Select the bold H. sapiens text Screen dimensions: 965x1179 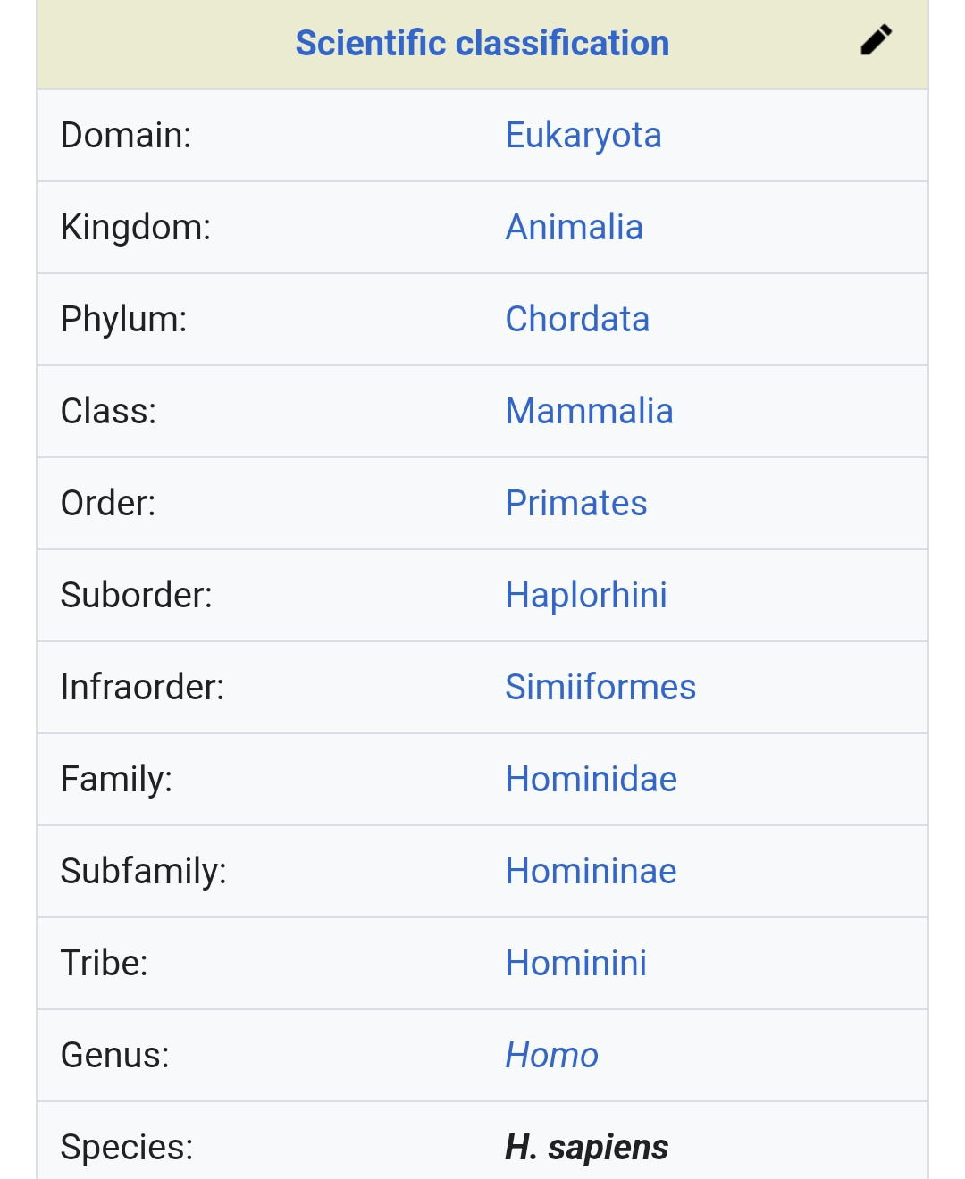586,1148
